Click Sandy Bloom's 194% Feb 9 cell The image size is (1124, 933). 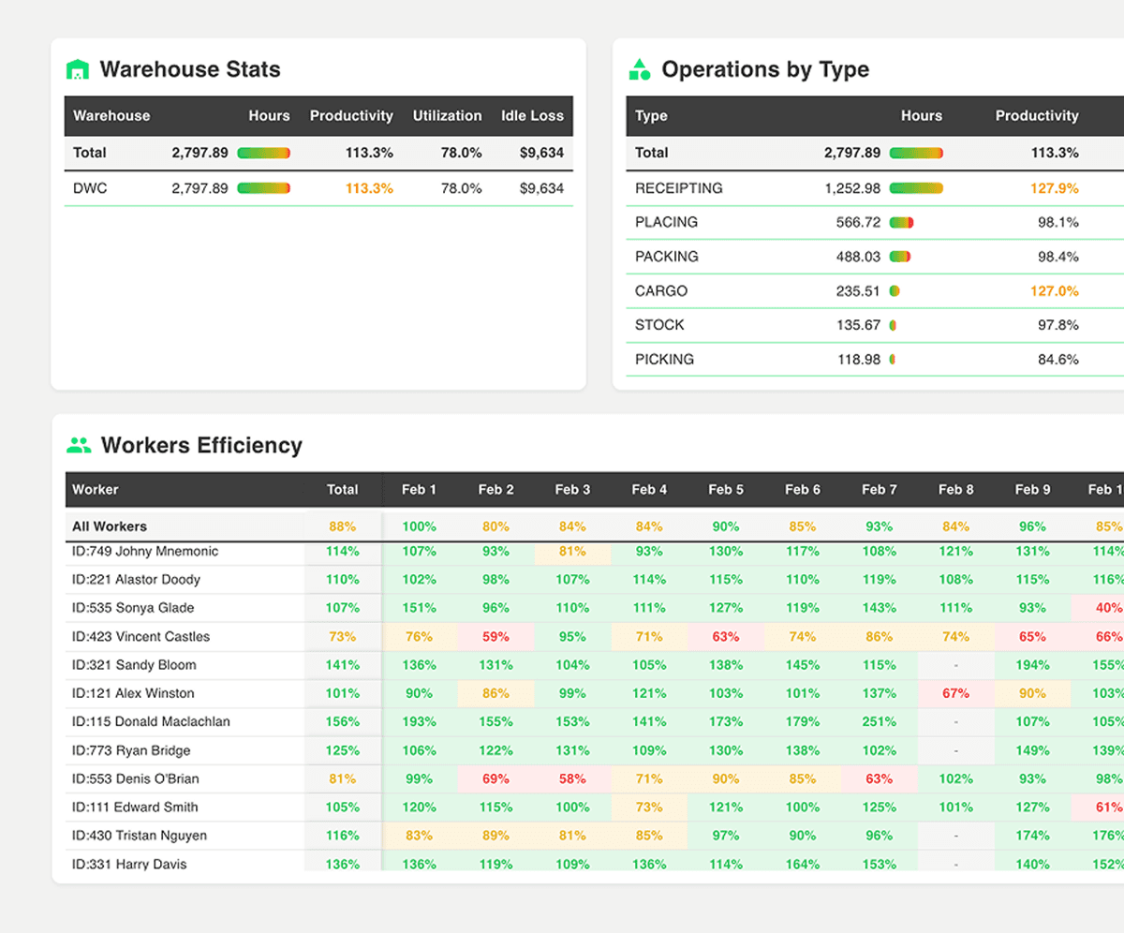tap(1032, 665)
